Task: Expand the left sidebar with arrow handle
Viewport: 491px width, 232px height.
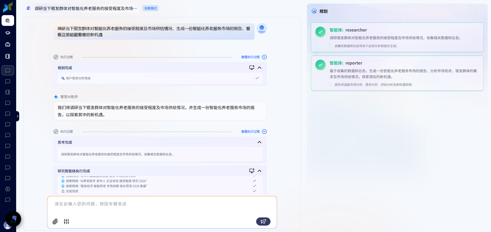Action: [17, 116]
